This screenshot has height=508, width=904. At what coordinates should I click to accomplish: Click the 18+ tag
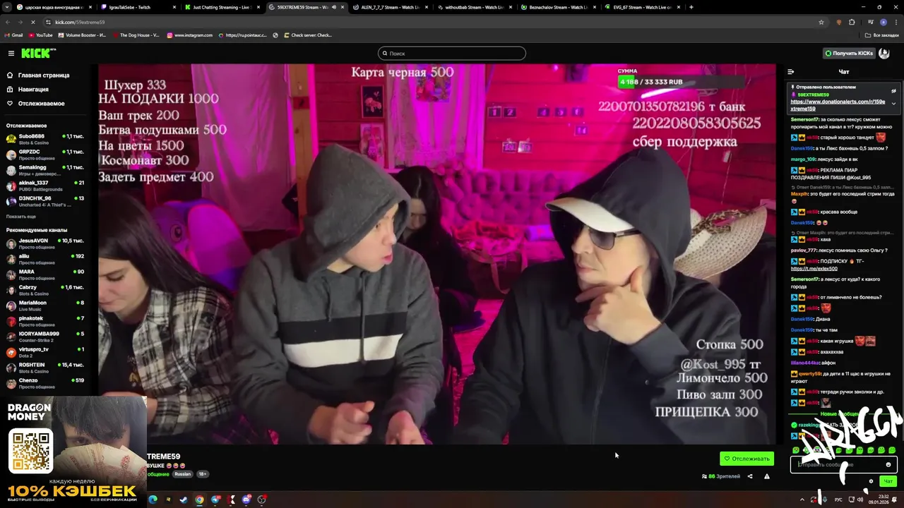(202, 474)
